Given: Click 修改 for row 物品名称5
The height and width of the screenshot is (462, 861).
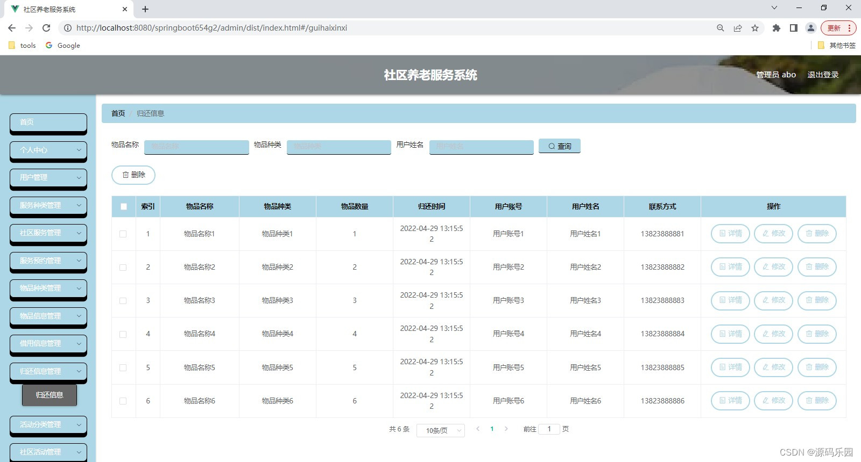Looking at the screenshot, I should [773, 367].
